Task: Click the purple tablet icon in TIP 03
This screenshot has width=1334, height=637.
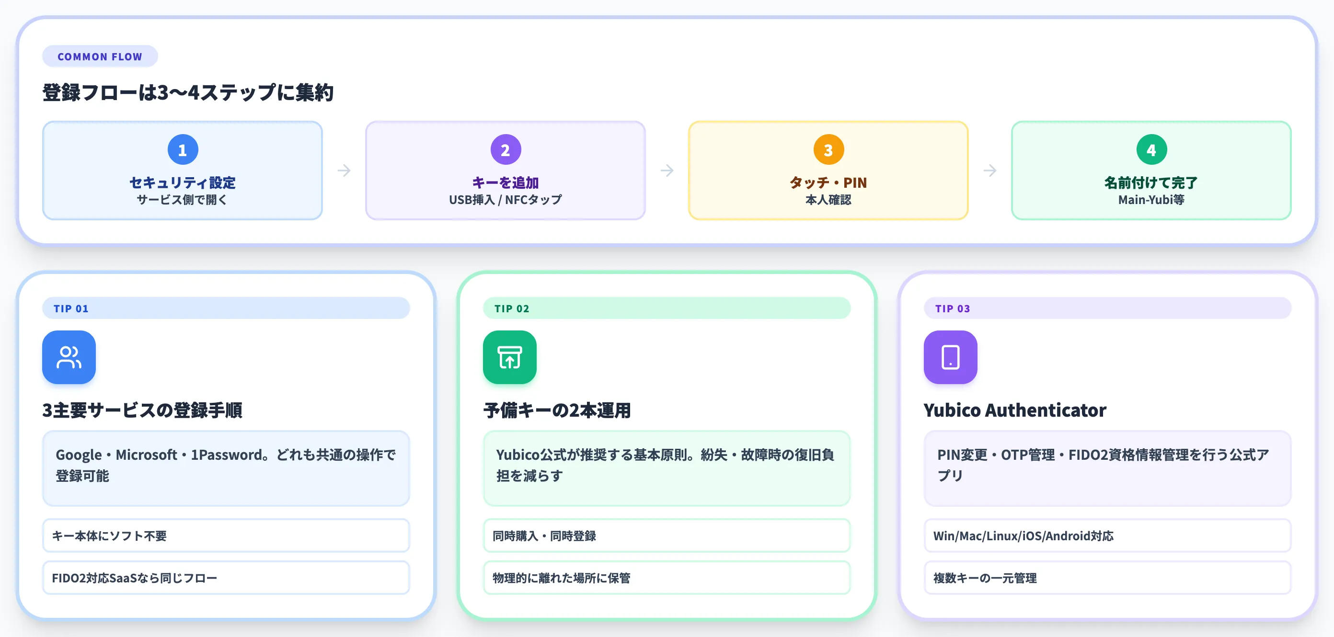Action: (950, 357)
